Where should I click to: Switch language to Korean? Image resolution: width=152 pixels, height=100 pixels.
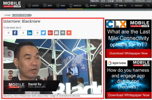tap(119, 1)
